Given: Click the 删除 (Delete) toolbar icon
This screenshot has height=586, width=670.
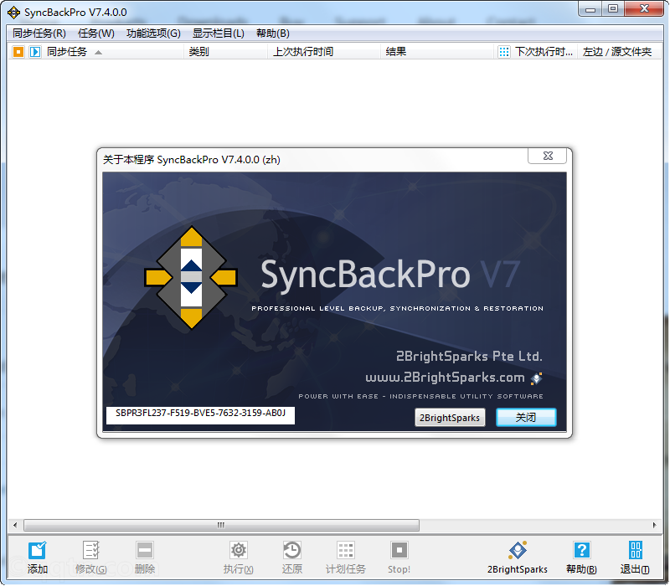Looking at the screenshot, I should coord(145,550).
